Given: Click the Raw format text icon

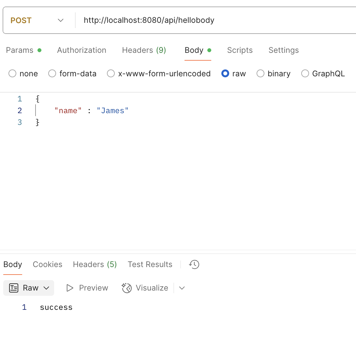Looking at the screenshot, I should point(14,288).
